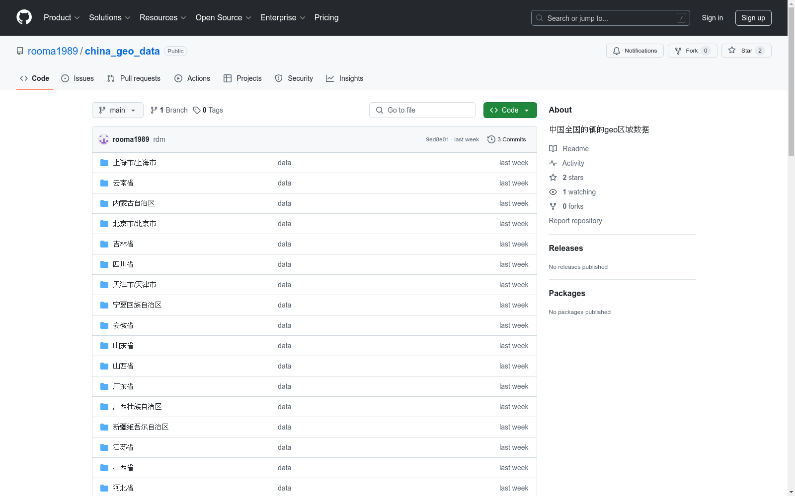Expand the Solutions menu
The height and width of the screenshot is (496, 795).
(x=110, y=17)
